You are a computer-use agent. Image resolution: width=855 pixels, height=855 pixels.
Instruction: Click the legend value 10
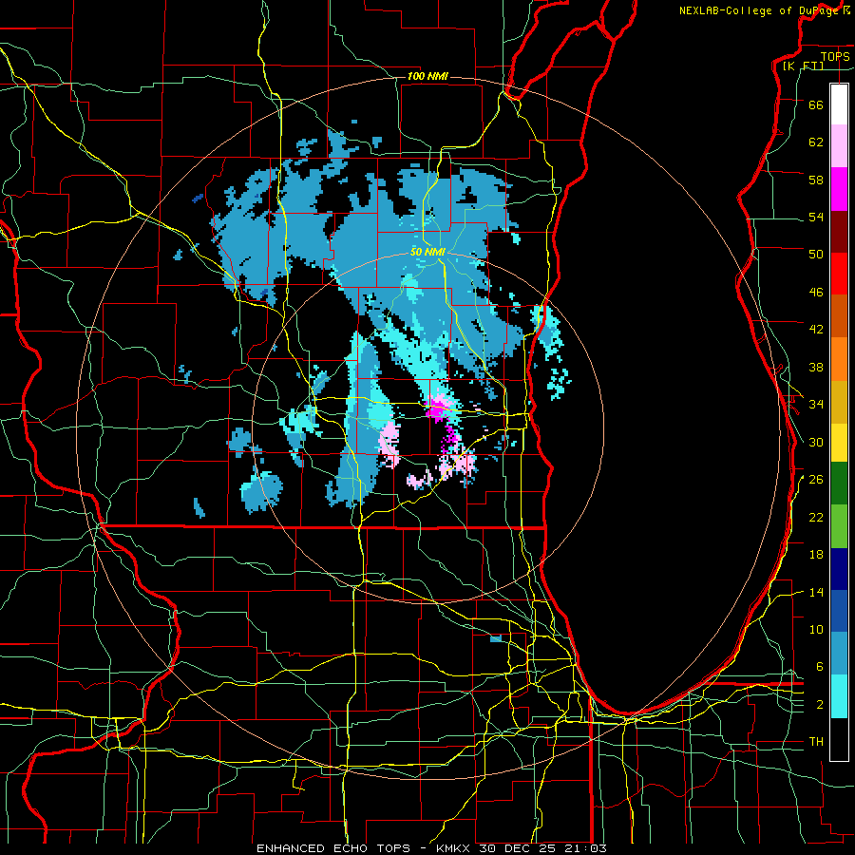click(816, 629)
